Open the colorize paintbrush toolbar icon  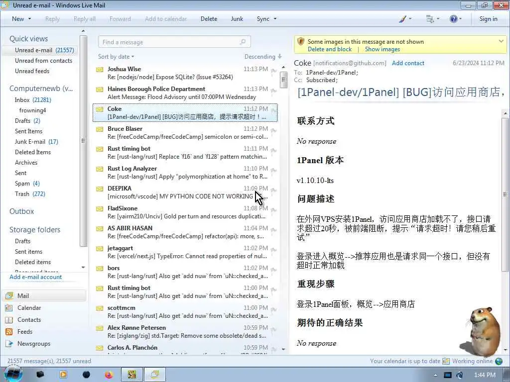[x=402, y=19]
